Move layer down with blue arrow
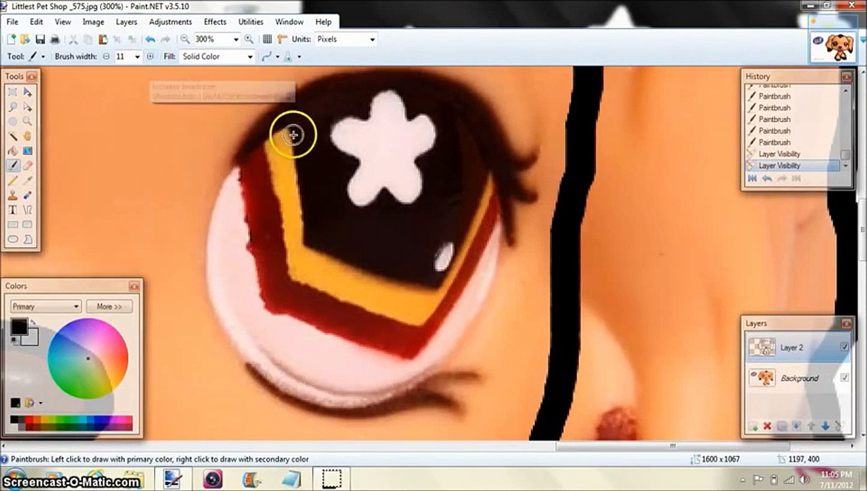The image size is (867, 491). coord(825,426)
